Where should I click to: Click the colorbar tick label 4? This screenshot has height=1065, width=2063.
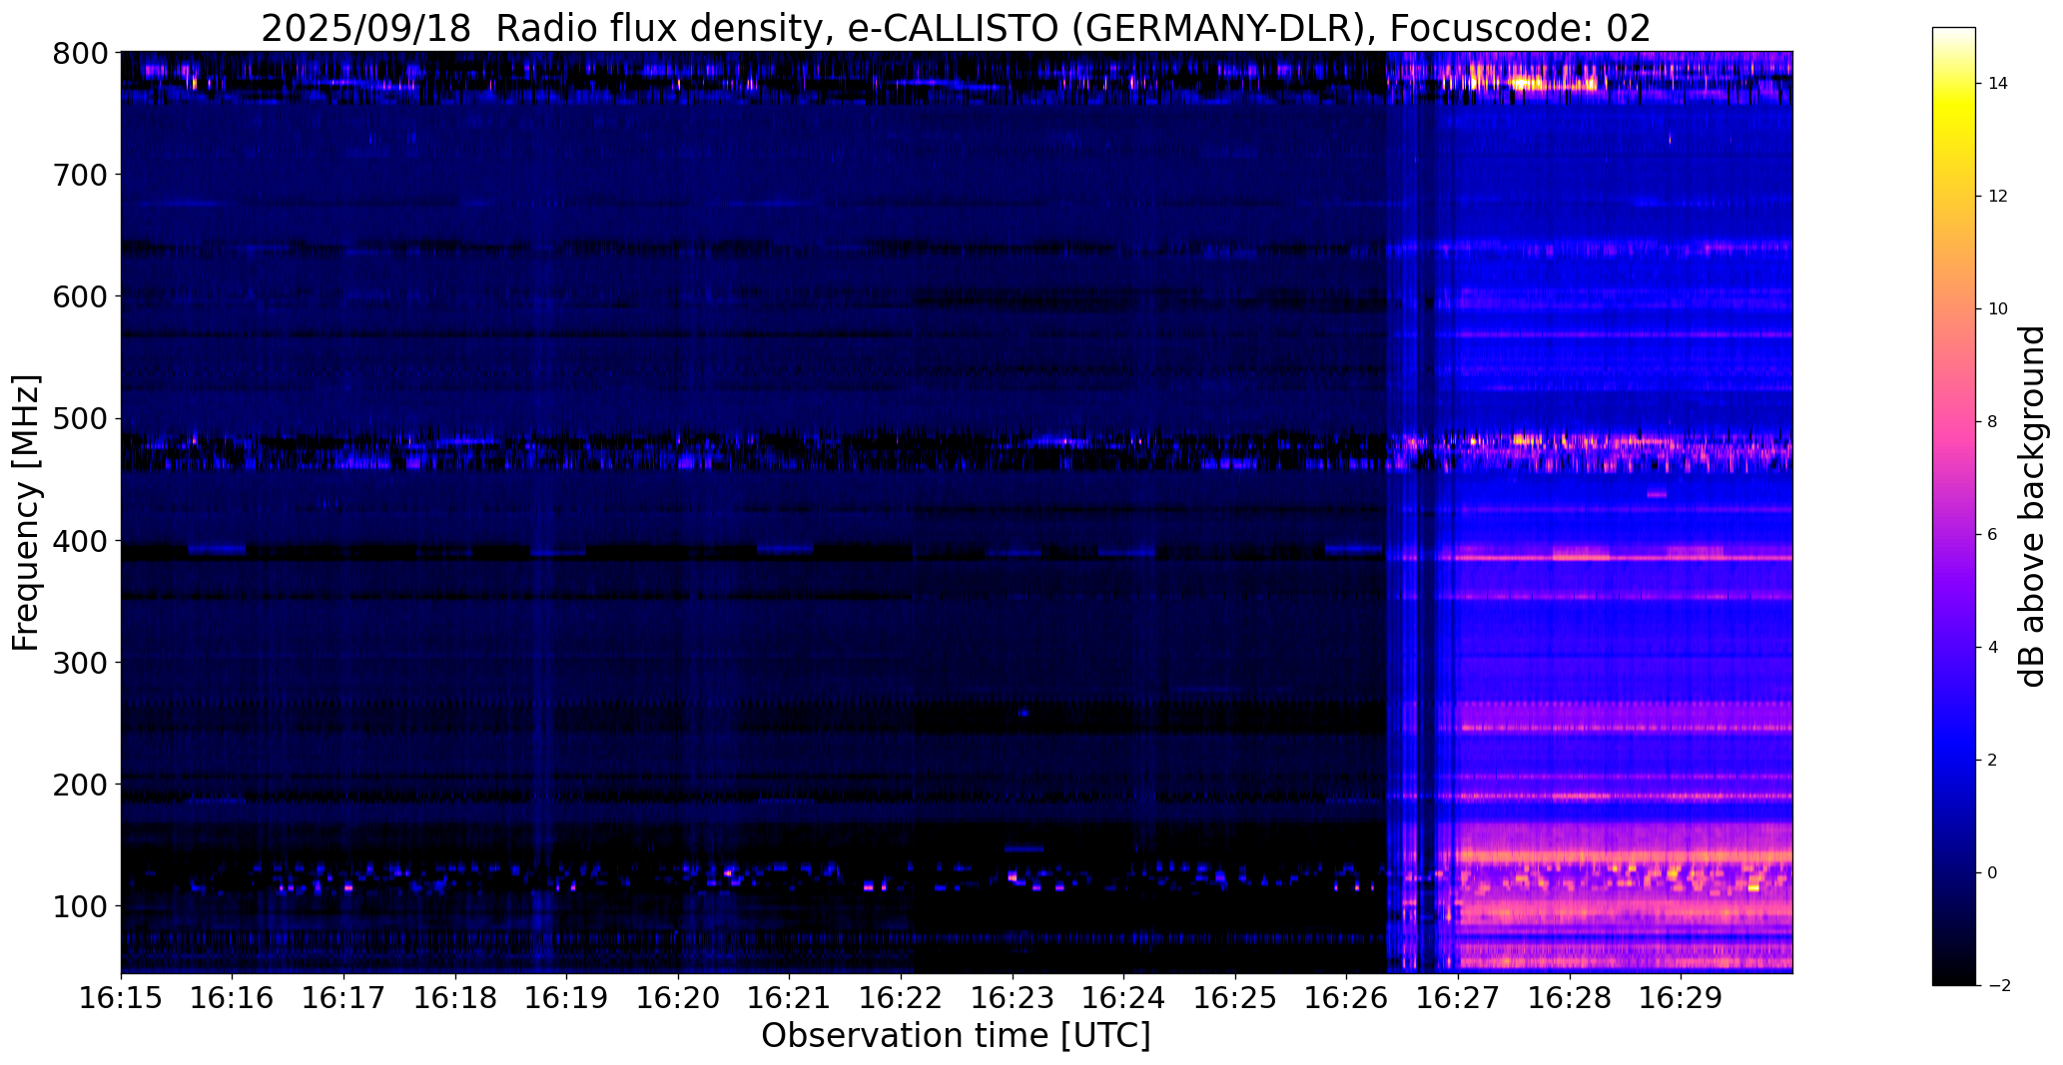pyautogui.click(x=1993, y=648)
